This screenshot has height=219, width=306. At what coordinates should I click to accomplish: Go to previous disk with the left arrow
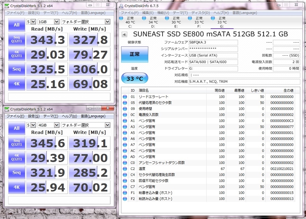coord(124,35)
